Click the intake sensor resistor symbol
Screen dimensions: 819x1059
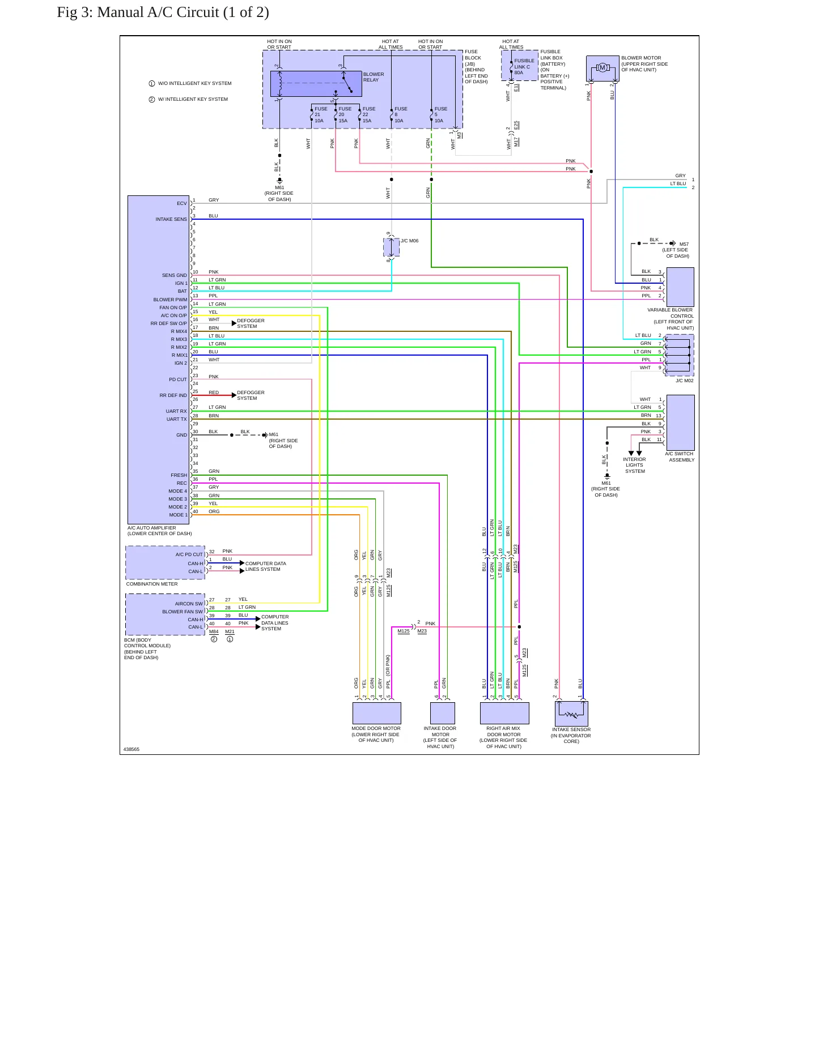tap(571, 715)
